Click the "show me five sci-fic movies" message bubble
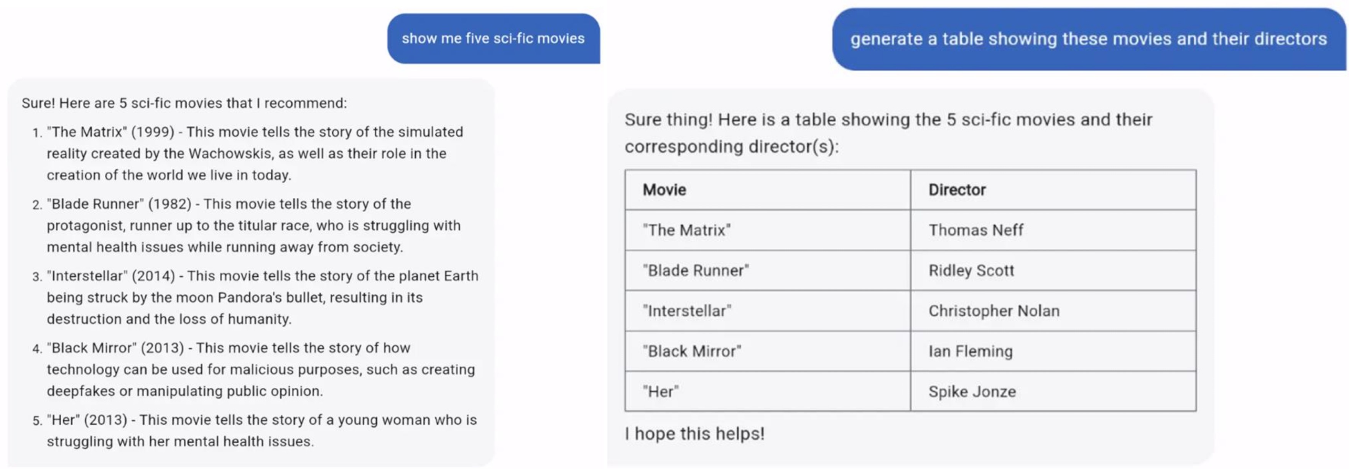The height and width of the screenshot is (469, 1349). pos(493,39)
